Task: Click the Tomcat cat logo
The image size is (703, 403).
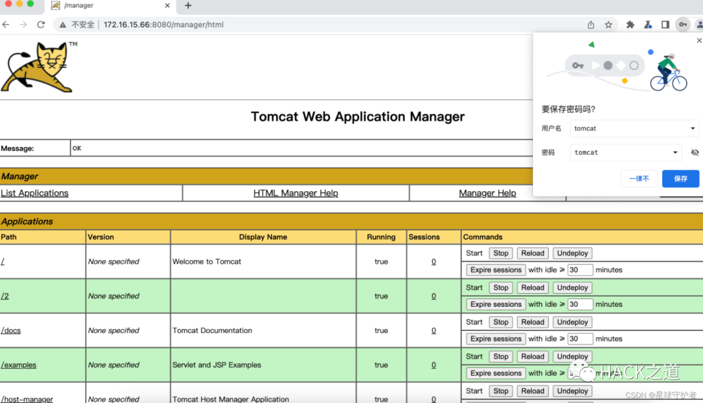Action: coord(36,67)
